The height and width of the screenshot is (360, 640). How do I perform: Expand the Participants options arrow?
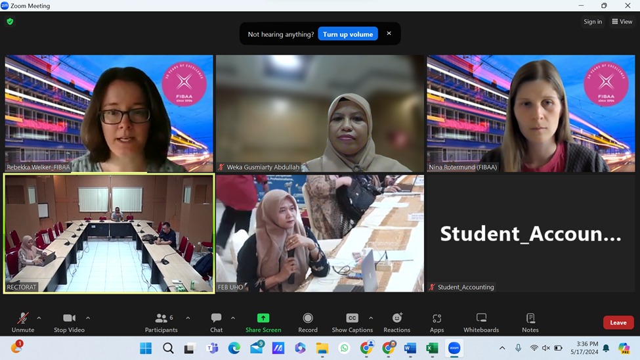(x=188, y=318)
